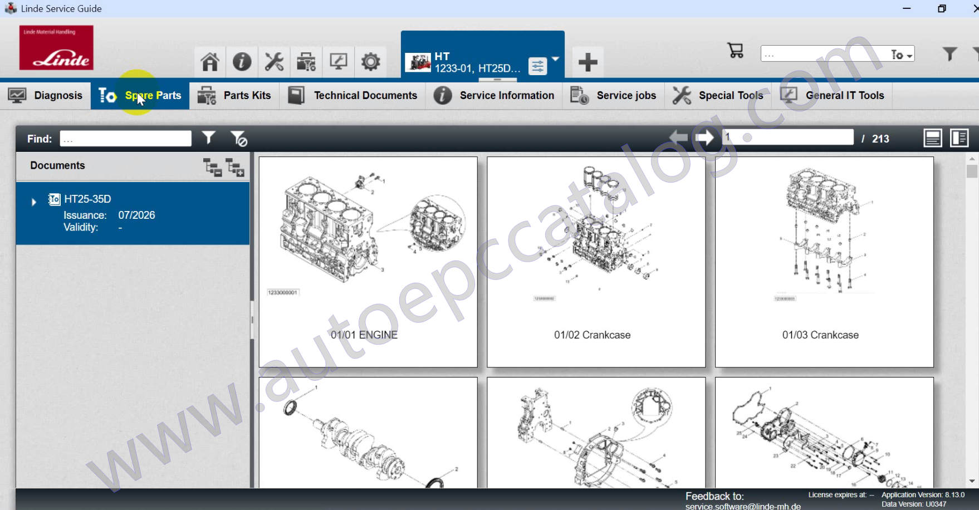The width and height of the screenshot is (979, 510).
Task: Click the page number input field
Action: click(x=788, y=137)
